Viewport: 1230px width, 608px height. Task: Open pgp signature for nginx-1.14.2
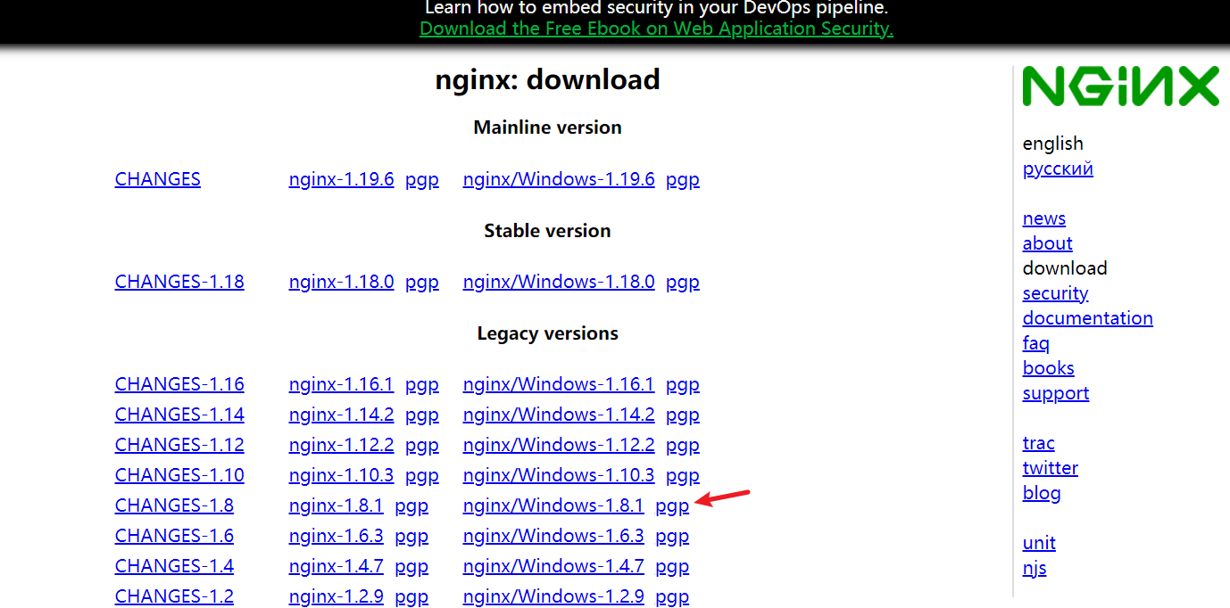(422, 415)
